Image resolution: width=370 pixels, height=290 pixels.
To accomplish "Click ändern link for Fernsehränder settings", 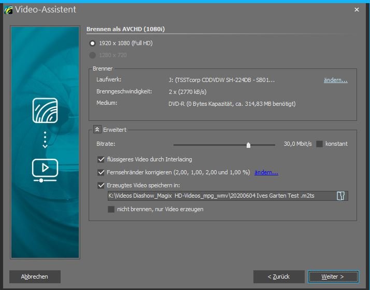I will 266,172.
